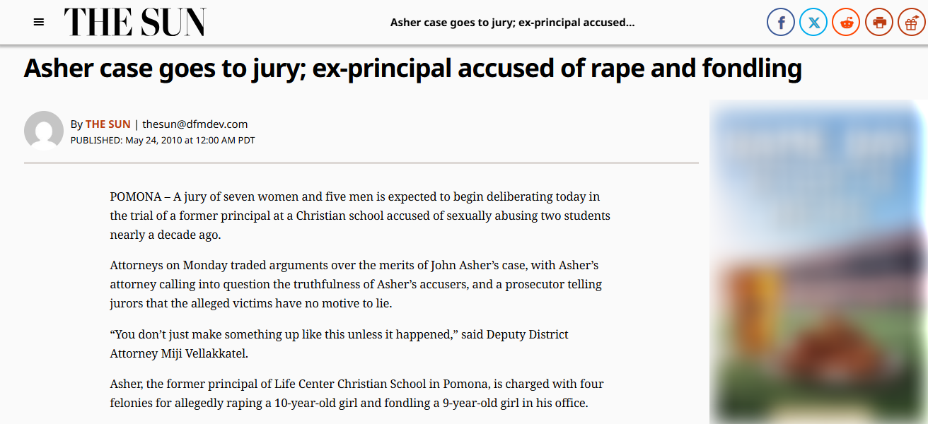Share the article on X (Twitter)

[813, 23]
